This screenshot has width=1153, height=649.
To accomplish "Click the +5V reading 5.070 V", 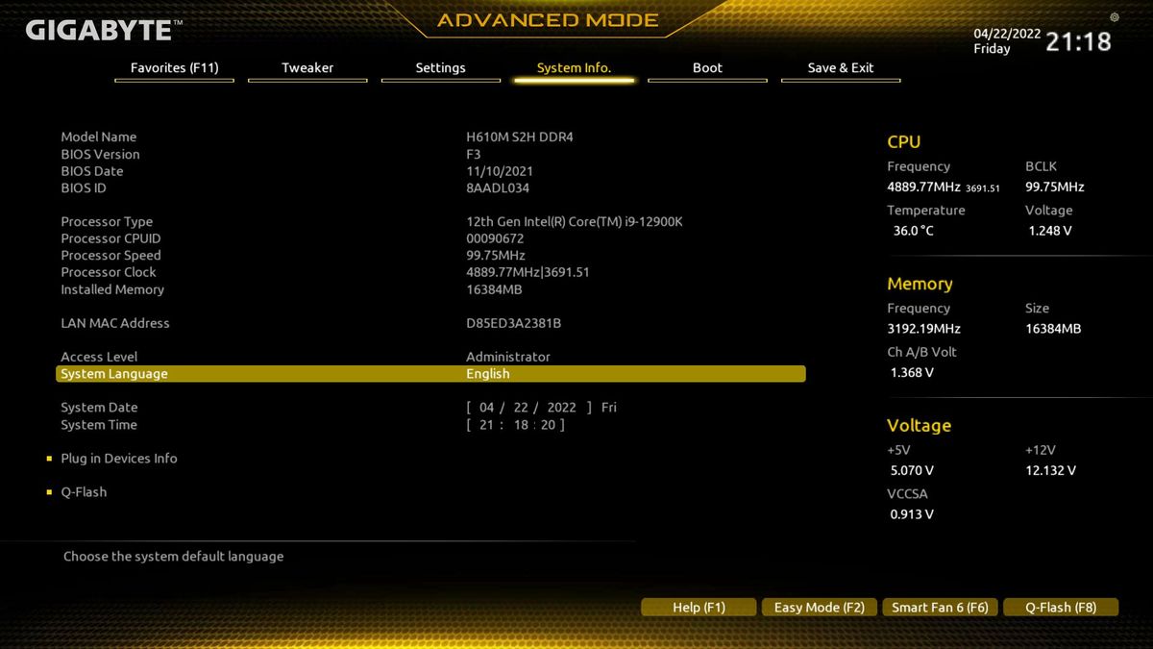I will pyautogui.click(x=912, y=471).
